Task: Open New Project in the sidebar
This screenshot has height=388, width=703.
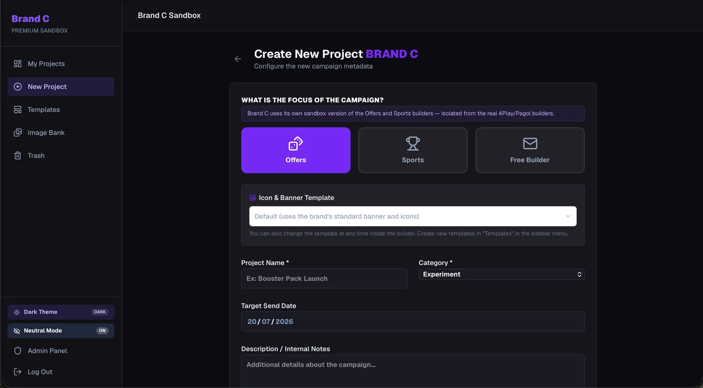Action: coord(61,87)
